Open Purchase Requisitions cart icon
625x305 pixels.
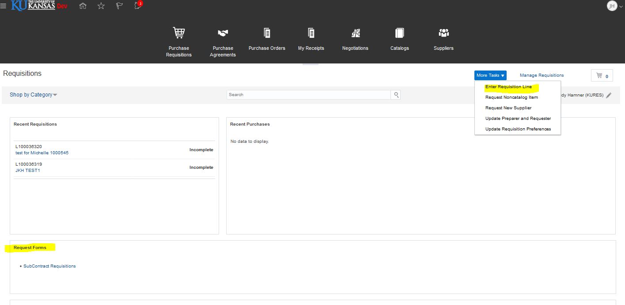tap(179, 33)
